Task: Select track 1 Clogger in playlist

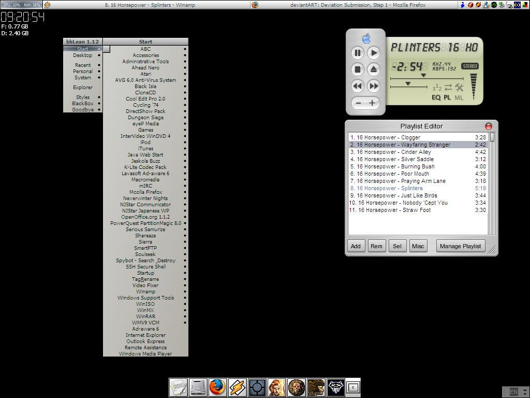Action: (418, 137)
